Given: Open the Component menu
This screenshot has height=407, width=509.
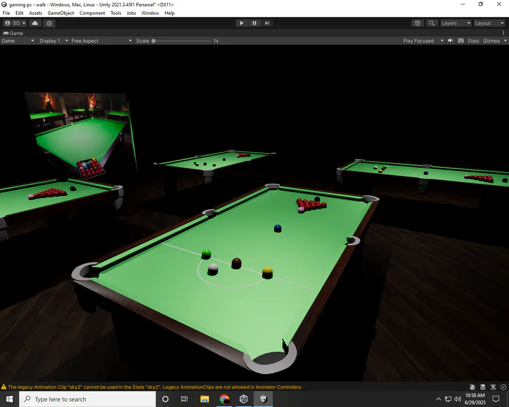Looking at the screenshot, I should (x=92, y=13).
